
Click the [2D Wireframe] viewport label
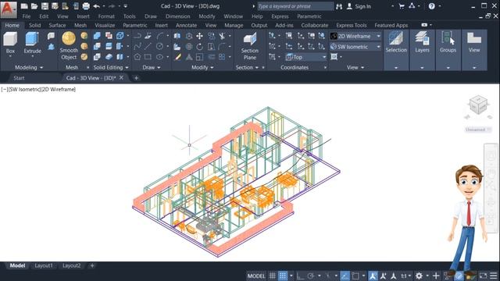[59, 90]
